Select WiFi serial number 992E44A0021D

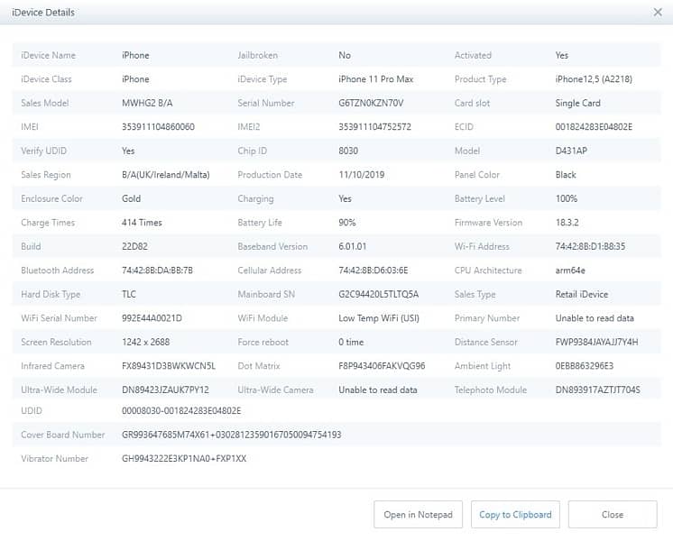(152, 318)
